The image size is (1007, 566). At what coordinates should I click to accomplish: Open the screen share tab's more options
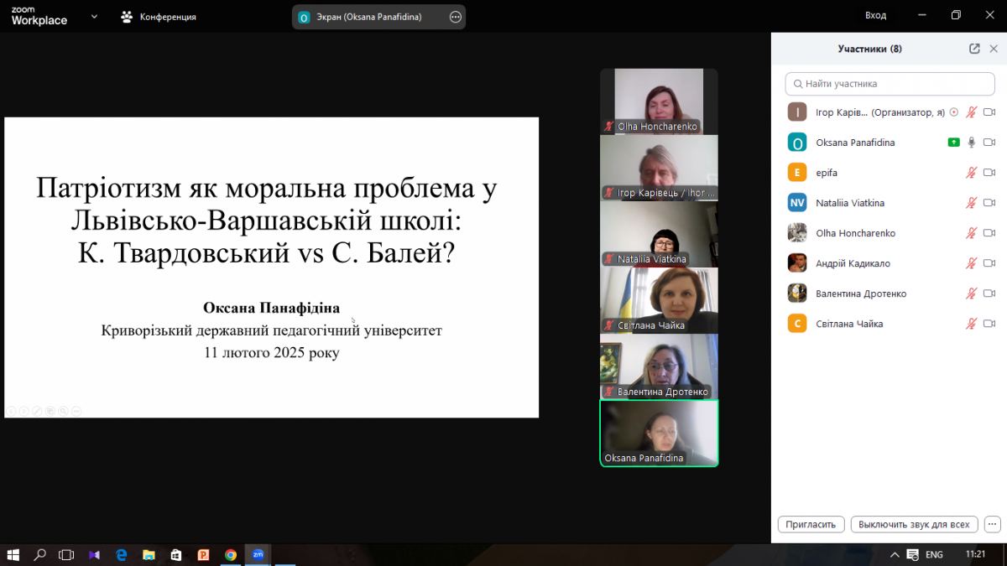coord(456,17)
